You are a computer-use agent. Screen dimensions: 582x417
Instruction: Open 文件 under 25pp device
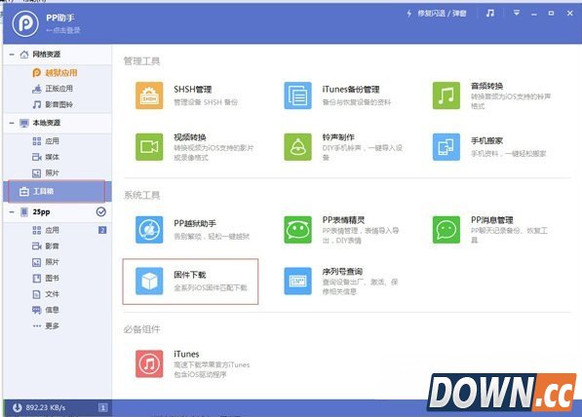[46, 294]
